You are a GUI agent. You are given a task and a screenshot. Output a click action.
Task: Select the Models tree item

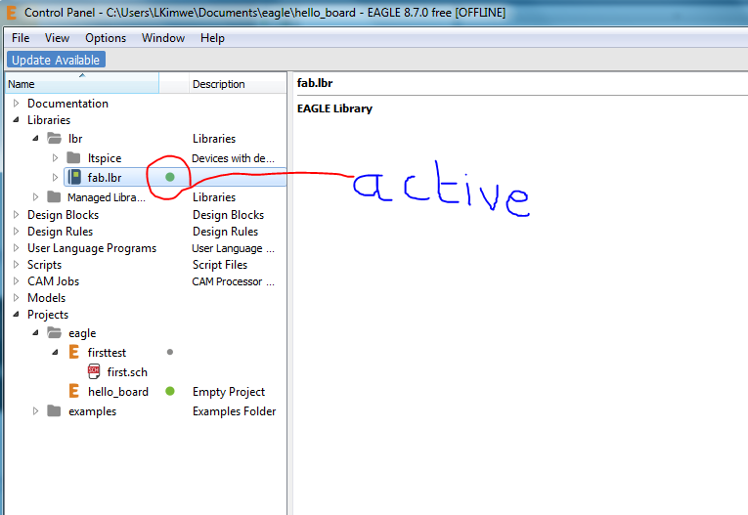[46, 298]
